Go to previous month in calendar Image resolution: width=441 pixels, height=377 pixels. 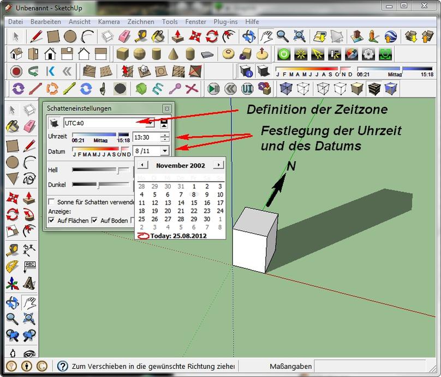pyautogui.click(x=141, y=165)
